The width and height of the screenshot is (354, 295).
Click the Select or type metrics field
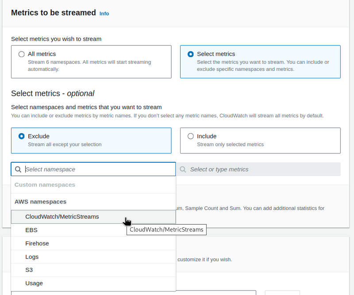258,169
